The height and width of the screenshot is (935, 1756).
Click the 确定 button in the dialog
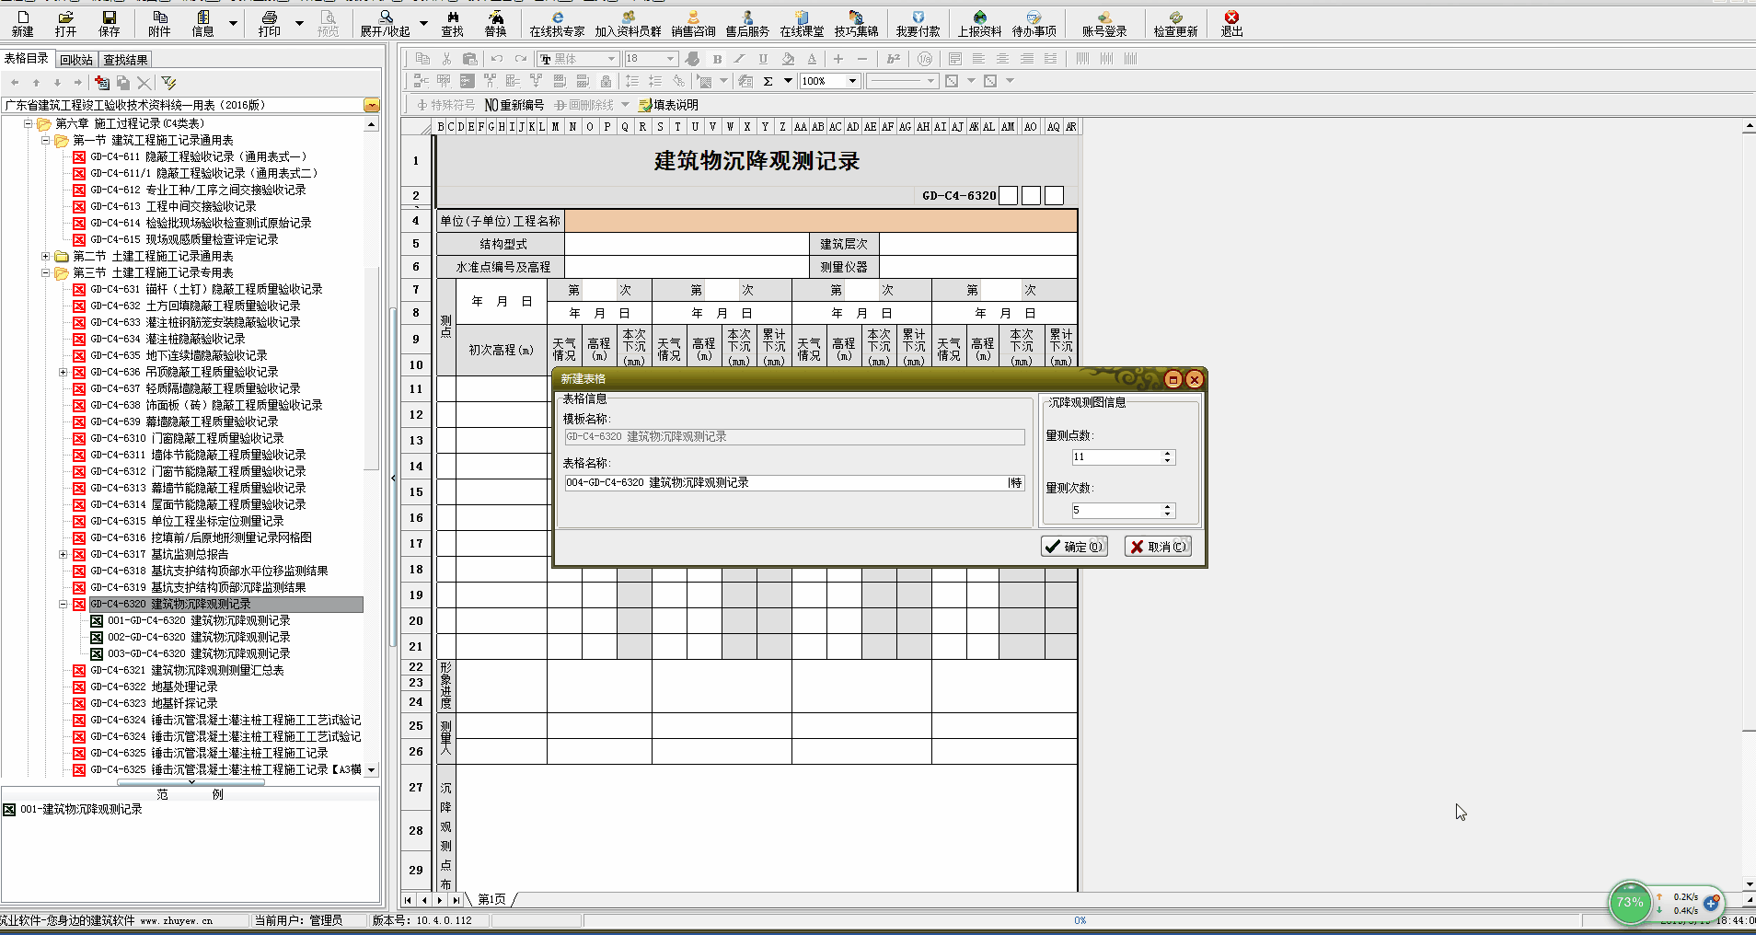[x=1074, y=547]
